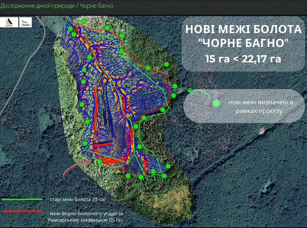This screenshot has width=307, height=228.
Task: Click the NABU stork logo
Action: tap(26, 22)
